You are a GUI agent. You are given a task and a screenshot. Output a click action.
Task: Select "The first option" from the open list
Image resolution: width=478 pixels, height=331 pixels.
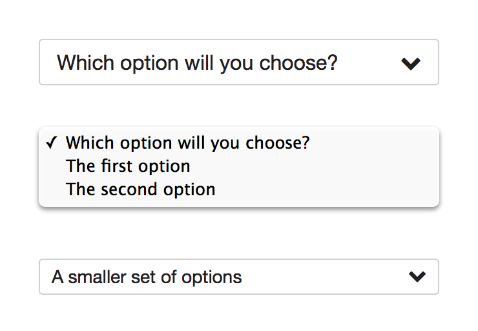tap(128, 166)
